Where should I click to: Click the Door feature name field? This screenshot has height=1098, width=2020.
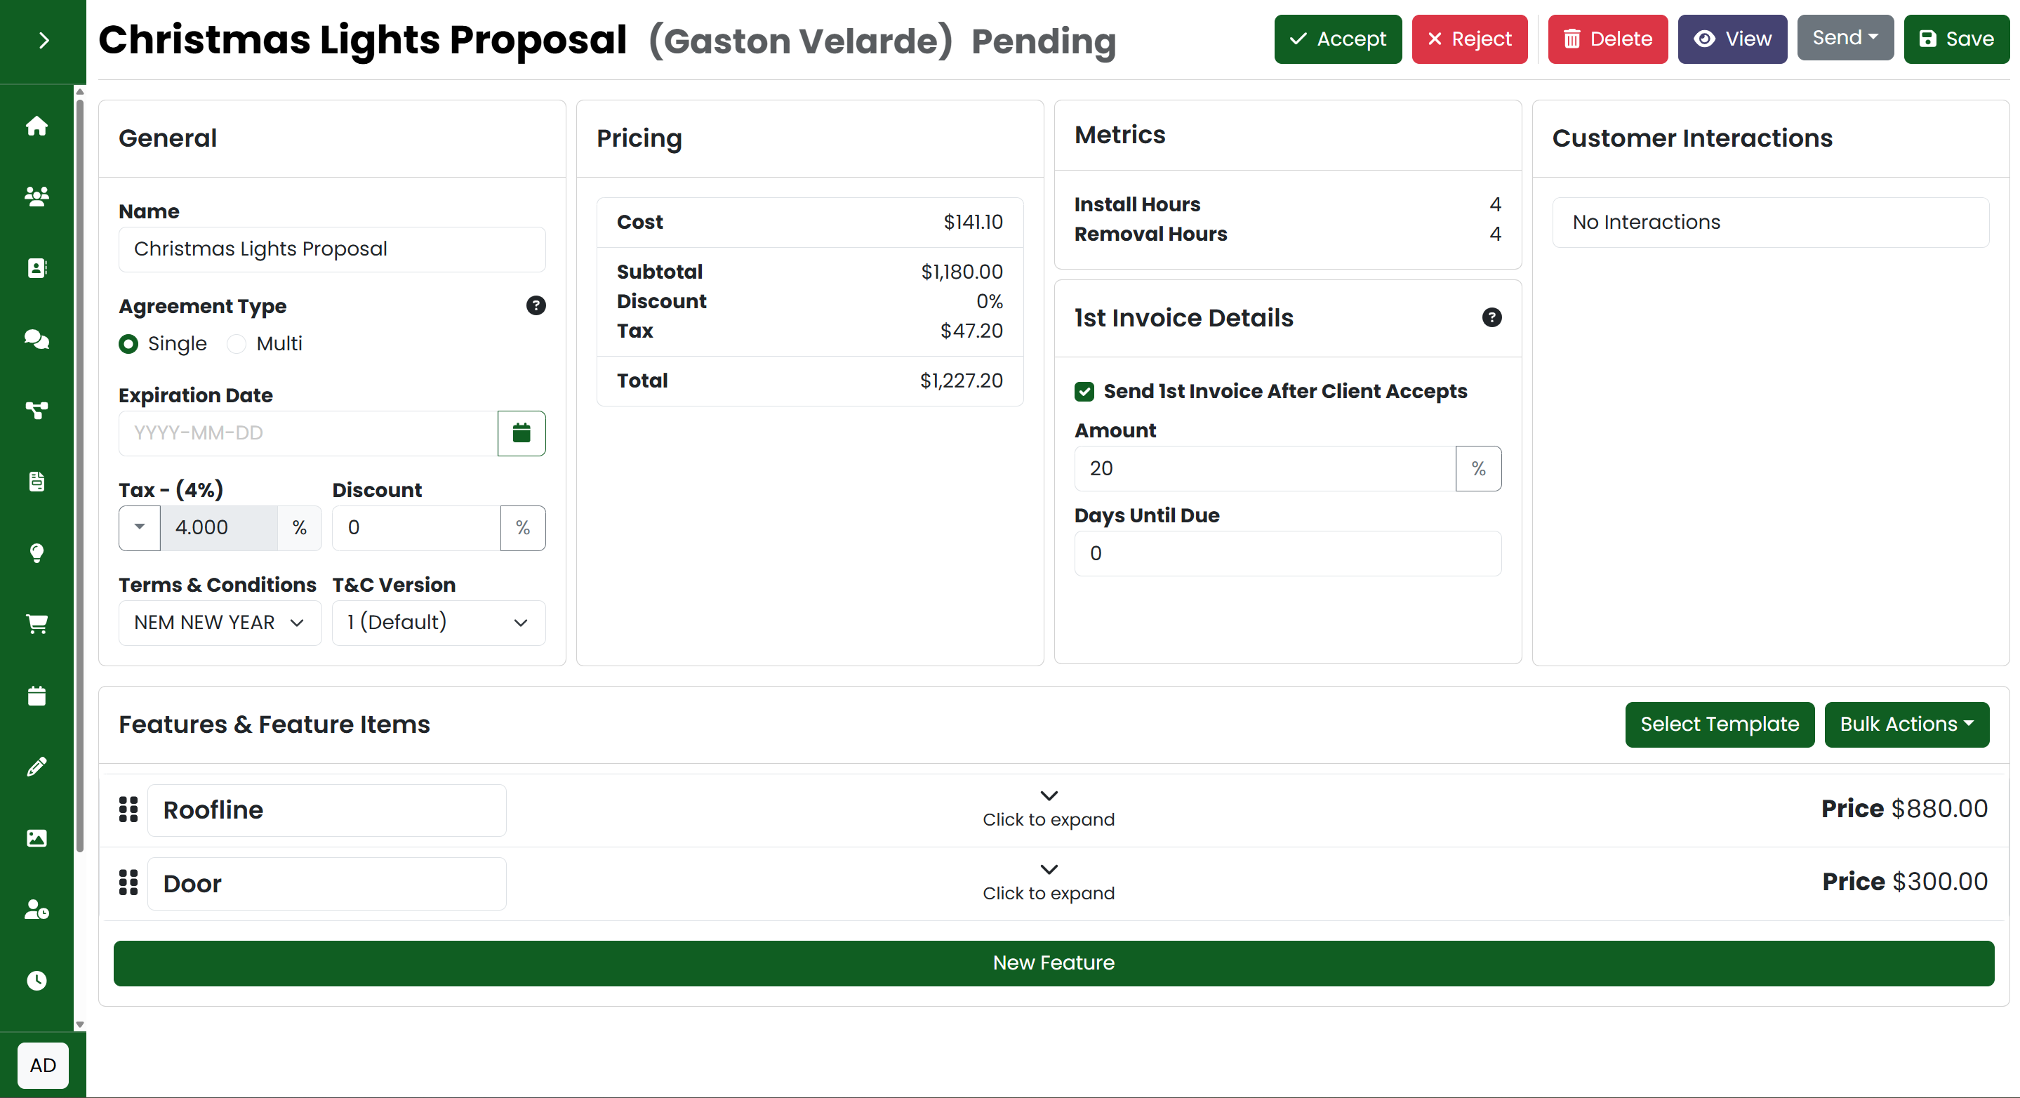(327, 884)
